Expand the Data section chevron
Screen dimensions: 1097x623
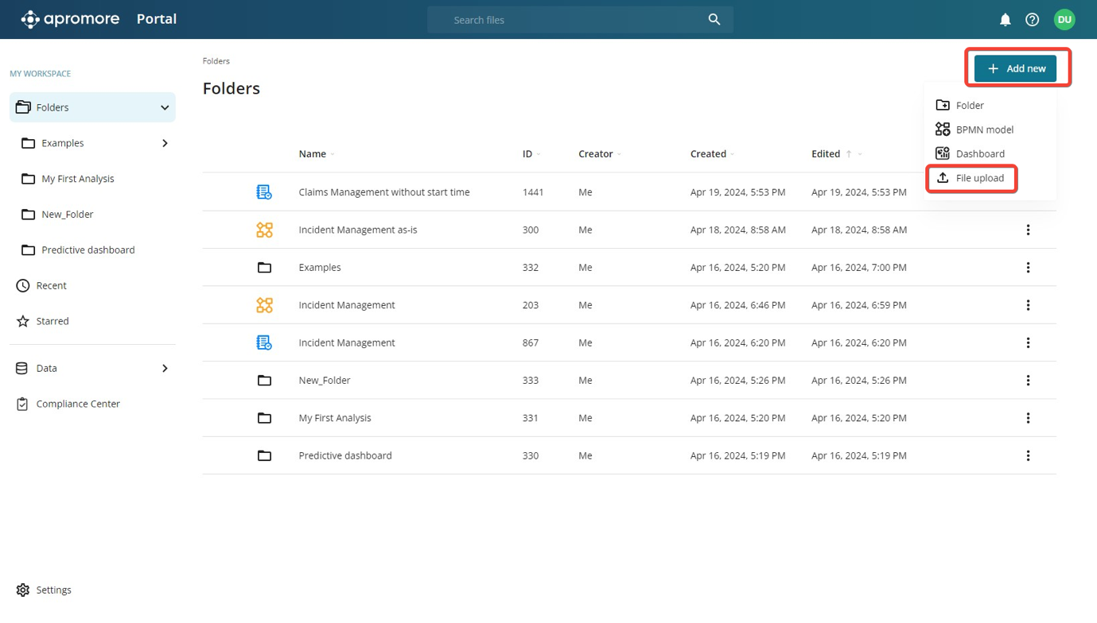pyautogui.click(x=165, y=369)
